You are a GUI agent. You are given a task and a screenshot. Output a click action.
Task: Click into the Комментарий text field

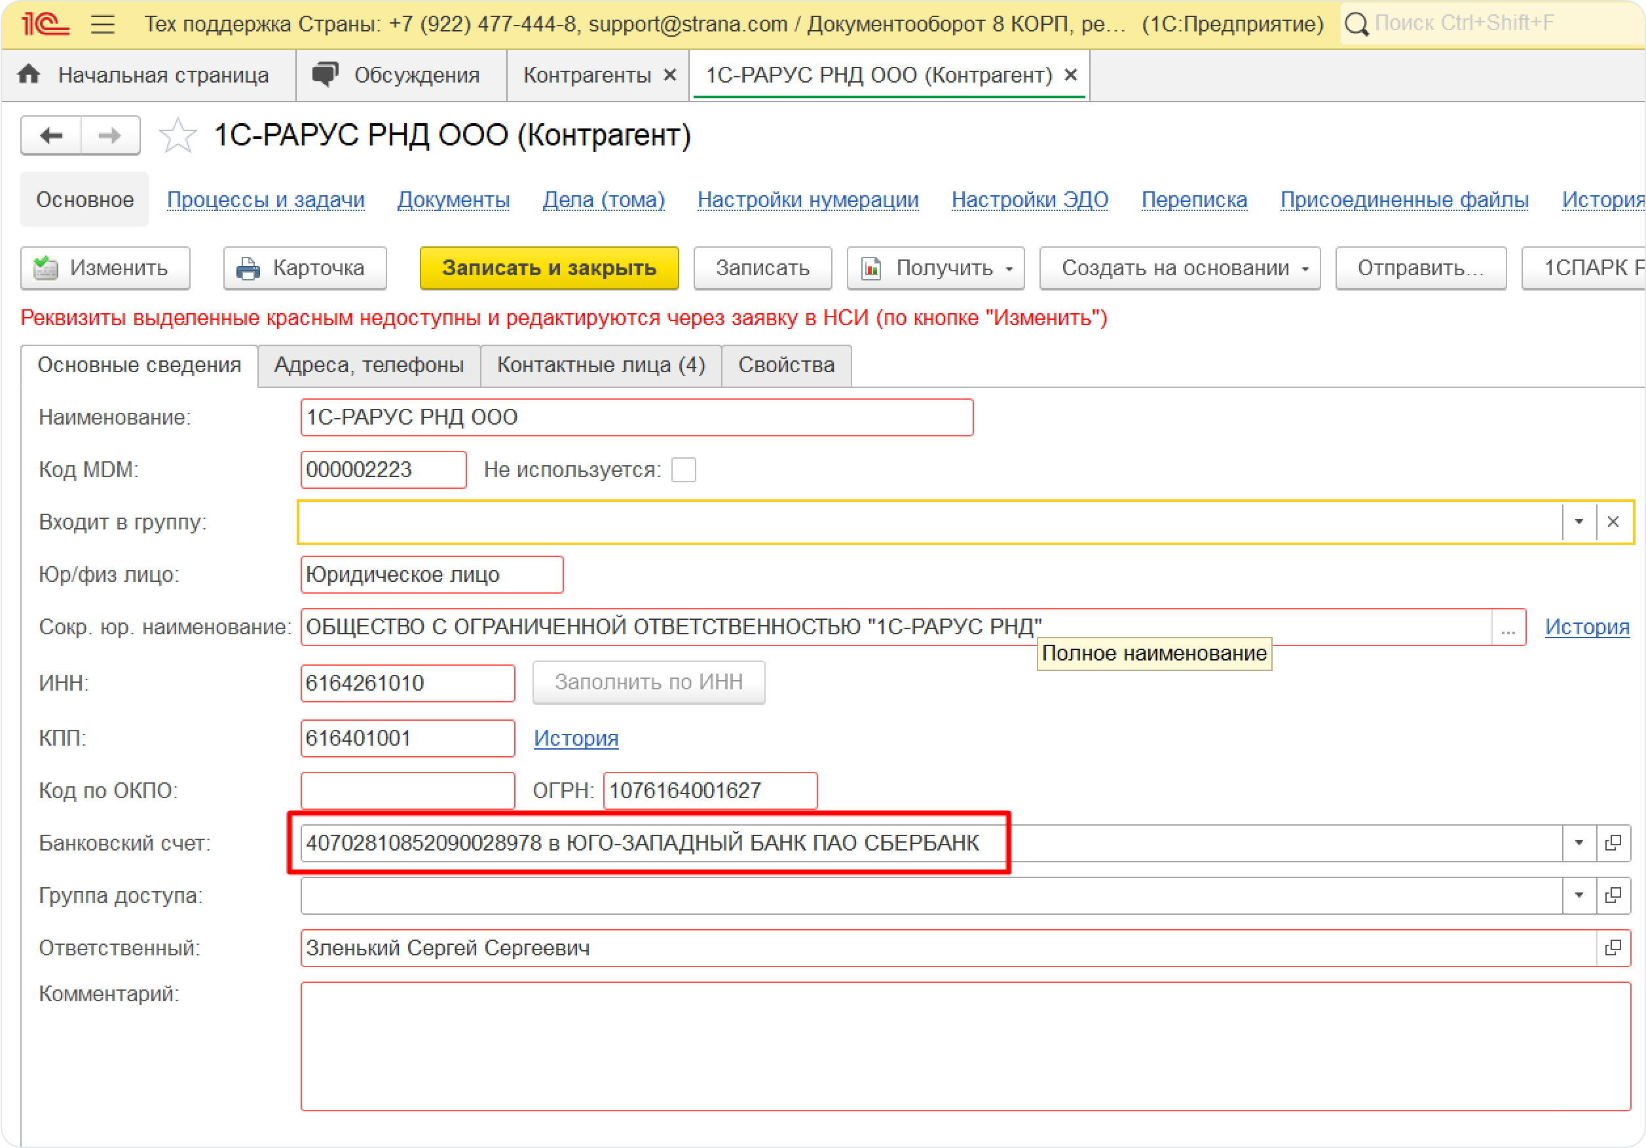(965, 1046)
